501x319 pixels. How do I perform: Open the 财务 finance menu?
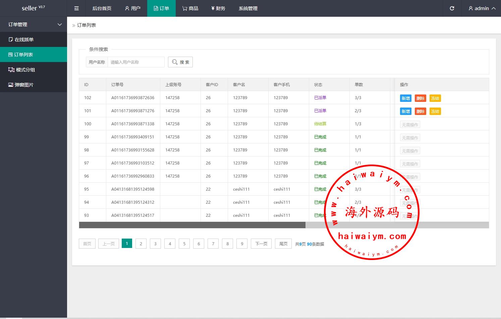click(218, 8)
